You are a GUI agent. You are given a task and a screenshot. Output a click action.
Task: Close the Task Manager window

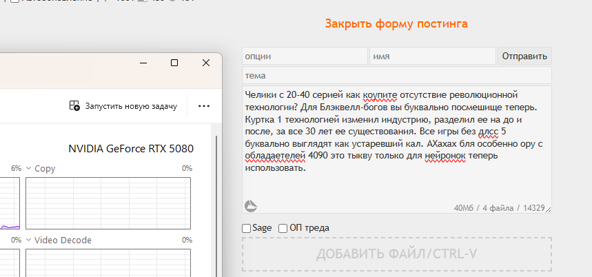pyautogui.click(x=206, y=63)
